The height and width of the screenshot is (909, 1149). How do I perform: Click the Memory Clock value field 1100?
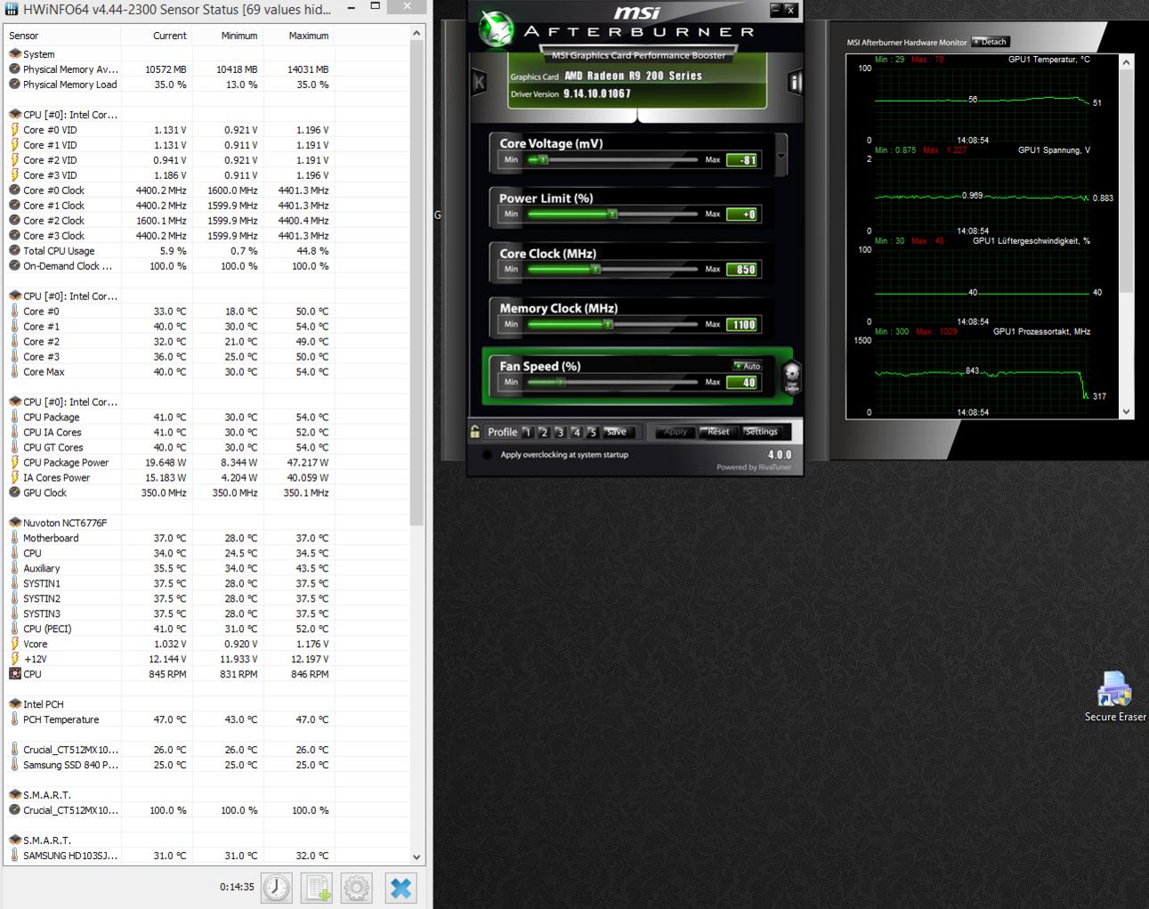coord(742,325)
